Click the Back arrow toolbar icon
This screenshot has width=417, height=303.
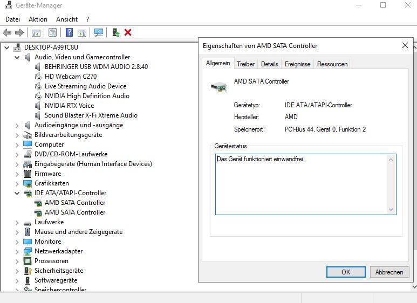coord(7,32)
